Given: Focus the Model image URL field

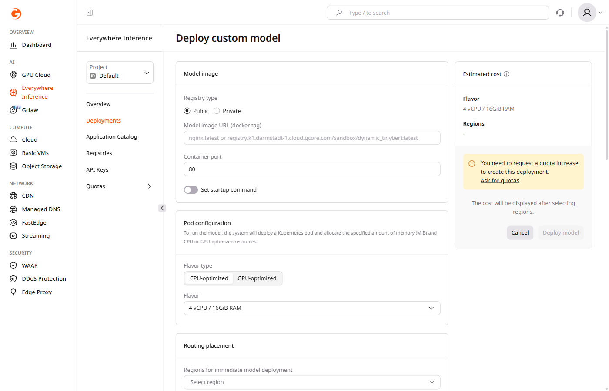Looking at the screenshot, I should 312,138.
